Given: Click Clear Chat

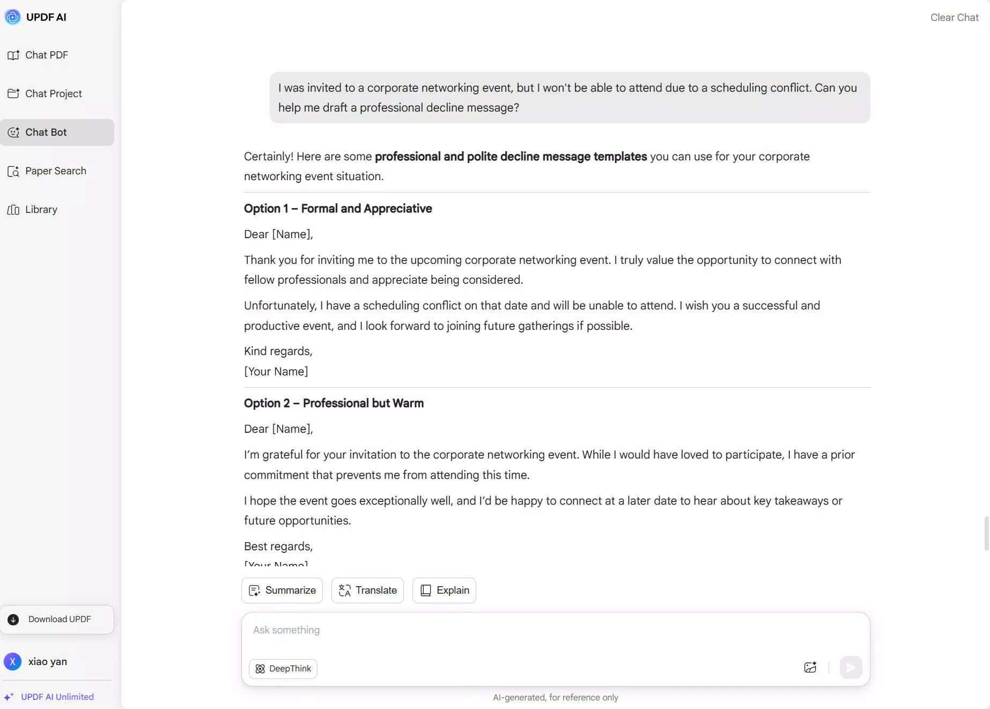Looking at the screenshot, I should (x=954, y=17).
